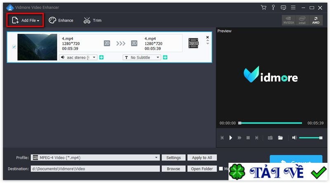Click the preview timeline progress bar
The height and width of the screenshot is (183, 330).
(x=271, y=123)
